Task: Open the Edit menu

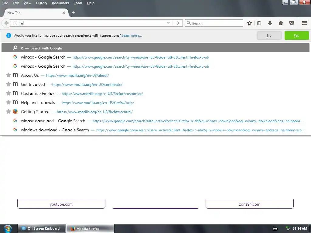Action: [x=16, y=3]
